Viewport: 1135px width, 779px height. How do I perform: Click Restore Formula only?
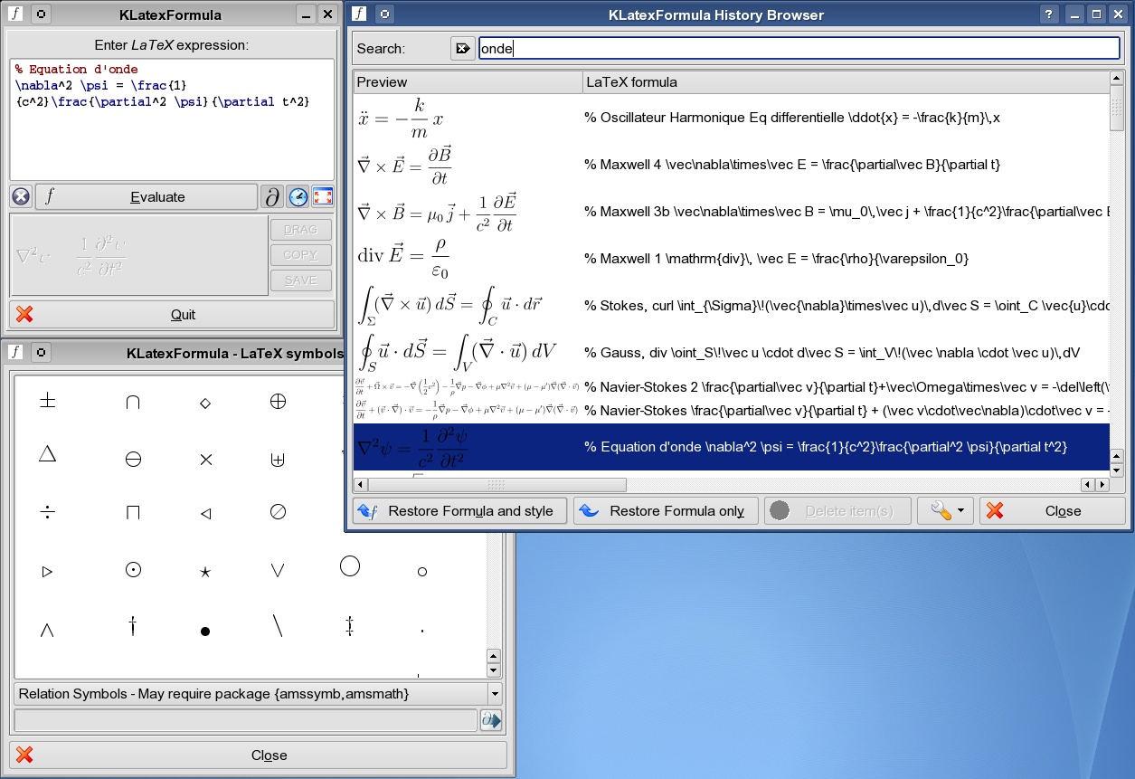[x=665, y=511]
